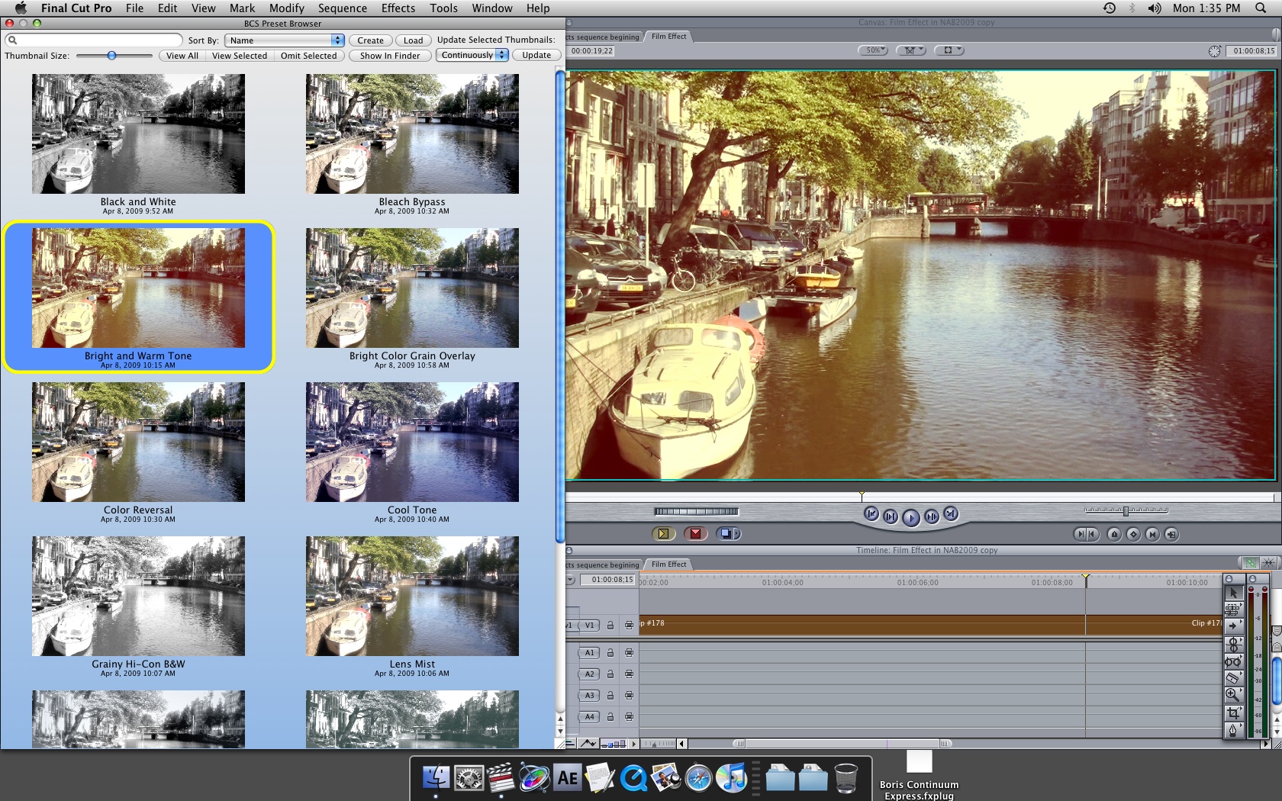This screenshot has height=801, width=1282.
Task: Click the Omit Selected button
Action: pyautogui.click(x=308, y=56)
